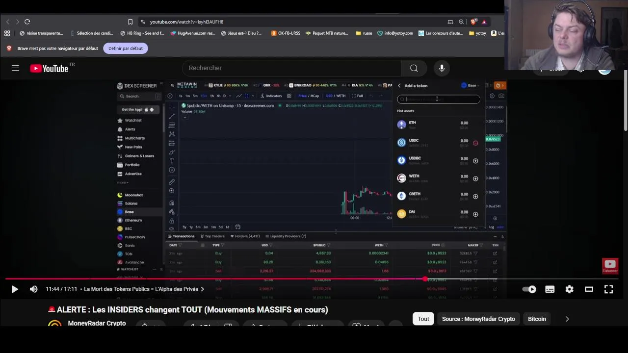Enter fullscreen video mode

608,289
